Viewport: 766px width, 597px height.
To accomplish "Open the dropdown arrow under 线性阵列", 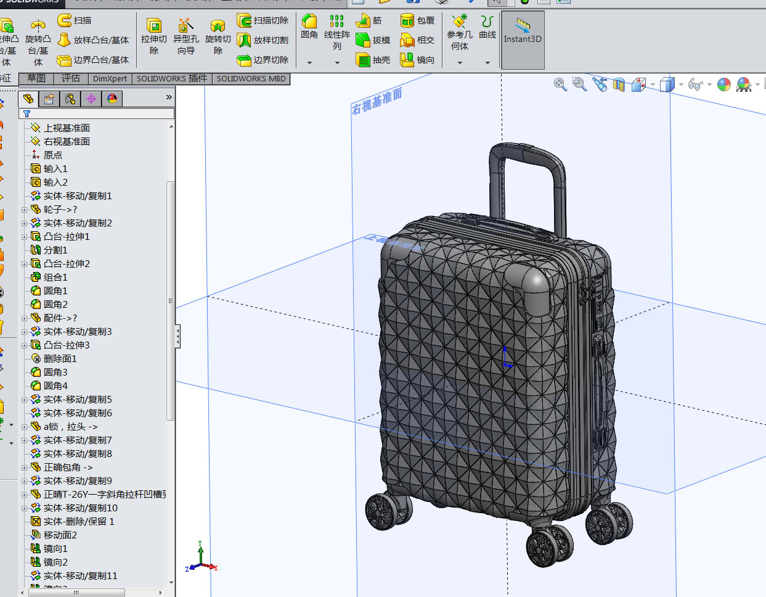I will [x=337, y=62].
